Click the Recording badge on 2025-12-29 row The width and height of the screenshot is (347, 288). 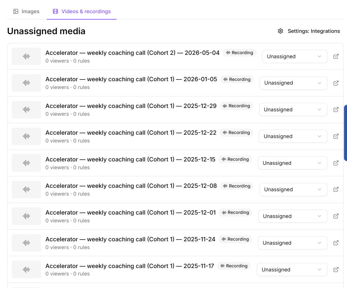click(x=236, y=106)
